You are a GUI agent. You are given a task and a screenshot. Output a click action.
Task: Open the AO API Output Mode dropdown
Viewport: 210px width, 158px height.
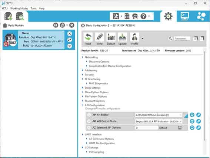pyautogui.click(x=159, y=121)
